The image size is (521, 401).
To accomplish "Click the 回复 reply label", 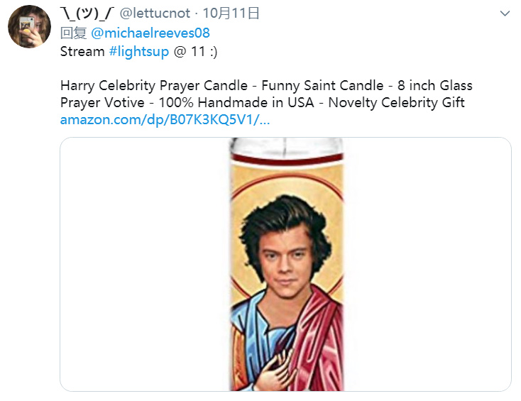I will click(x=73, y=33).
